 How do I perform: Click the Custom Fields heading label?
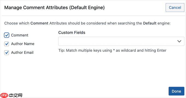point(72,33)
